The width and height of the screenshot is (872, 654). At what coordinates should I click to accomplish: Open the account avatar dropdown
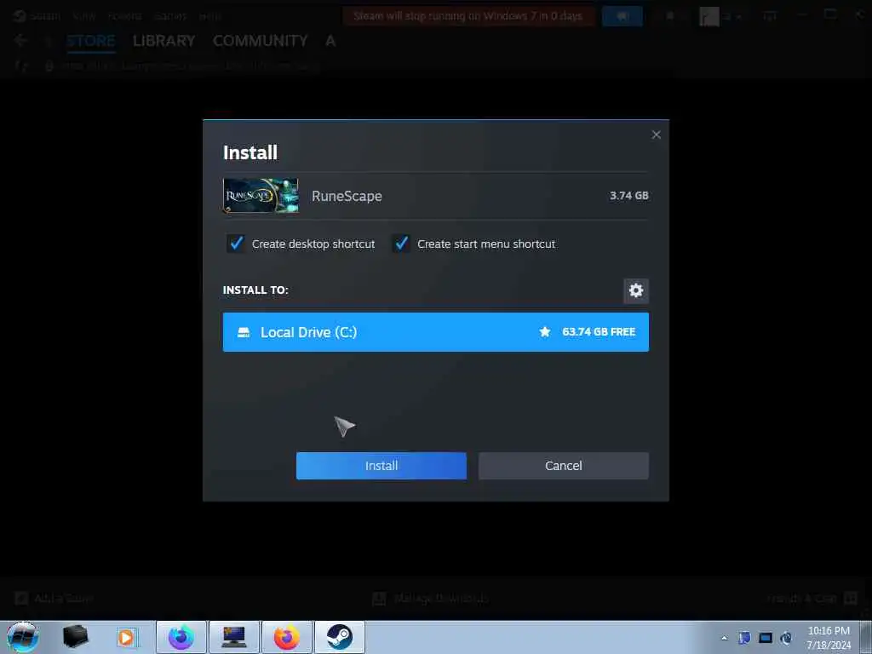721,17
